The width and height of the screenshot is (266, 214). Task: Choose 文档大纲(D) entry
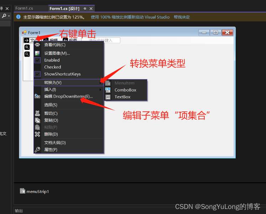(x=69, y=143)
